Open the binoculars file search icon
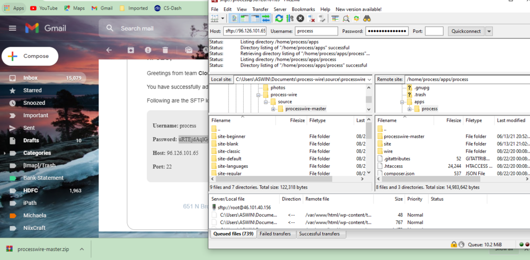Screen dimensions: 530x260 tap(367, 19)
